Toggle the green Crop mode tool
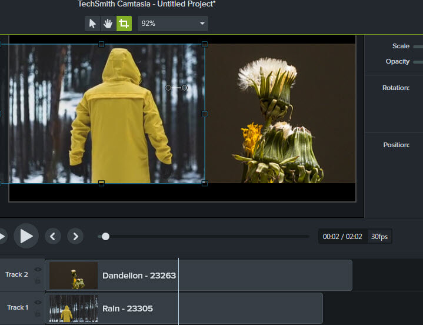Image resolution: width=423 pixels, height=325 pixels. point(124,24)
